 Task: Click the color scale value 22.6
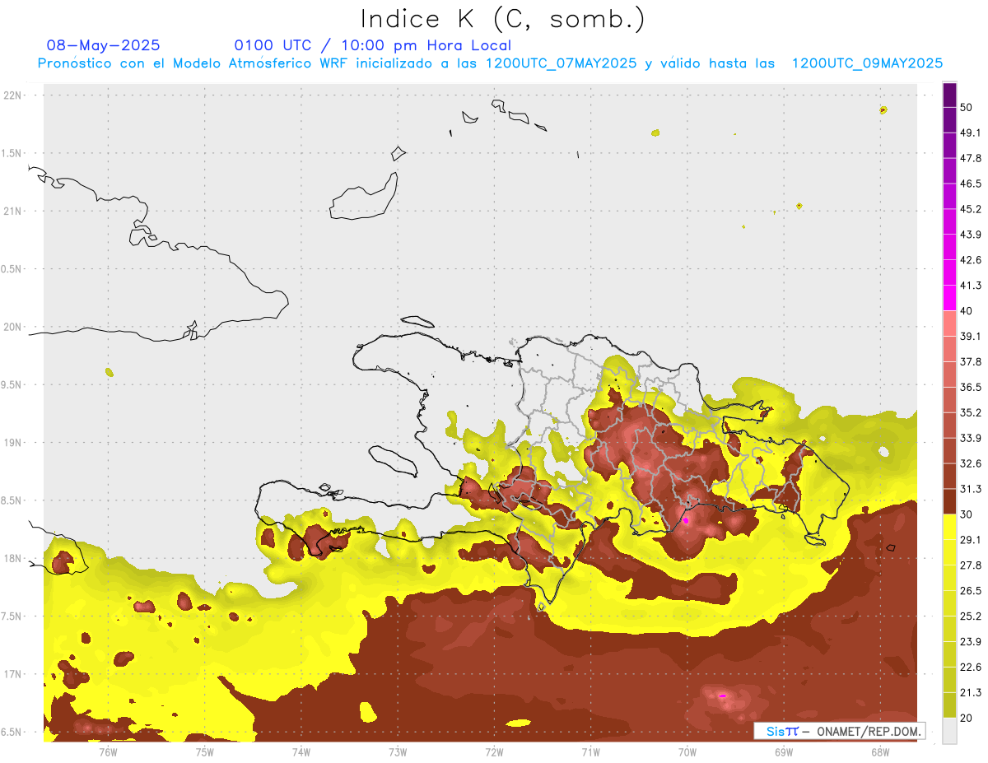pos(970,668)
